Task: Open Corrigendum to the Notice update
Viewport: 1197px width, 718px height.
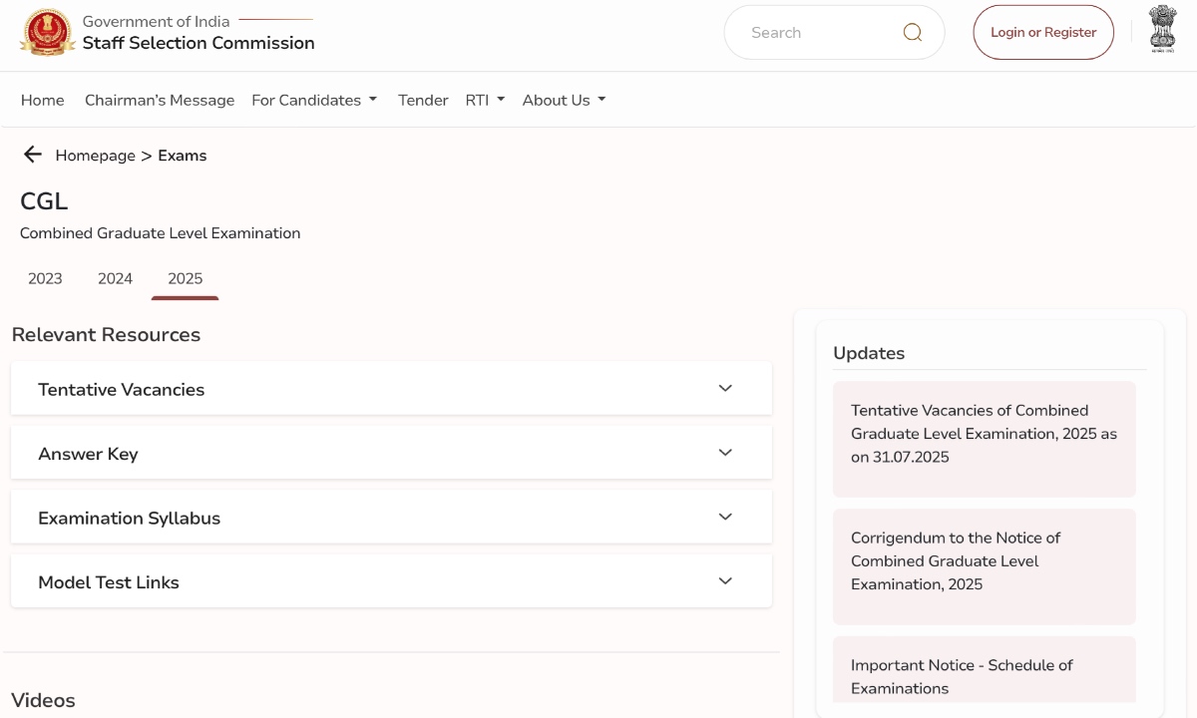Action: click(984, 566)
